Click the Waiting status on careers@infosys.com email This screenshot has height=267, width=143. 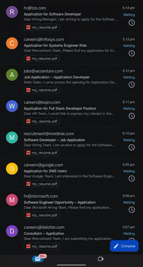click(129, 46)
